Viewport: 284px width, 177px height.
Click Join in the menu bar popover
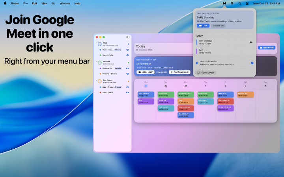[203, 26]
